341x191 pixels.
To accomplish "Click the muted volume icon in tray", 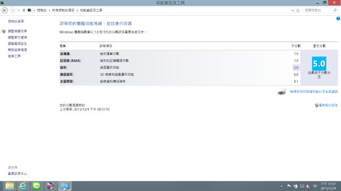I will (x=308, y=186).
